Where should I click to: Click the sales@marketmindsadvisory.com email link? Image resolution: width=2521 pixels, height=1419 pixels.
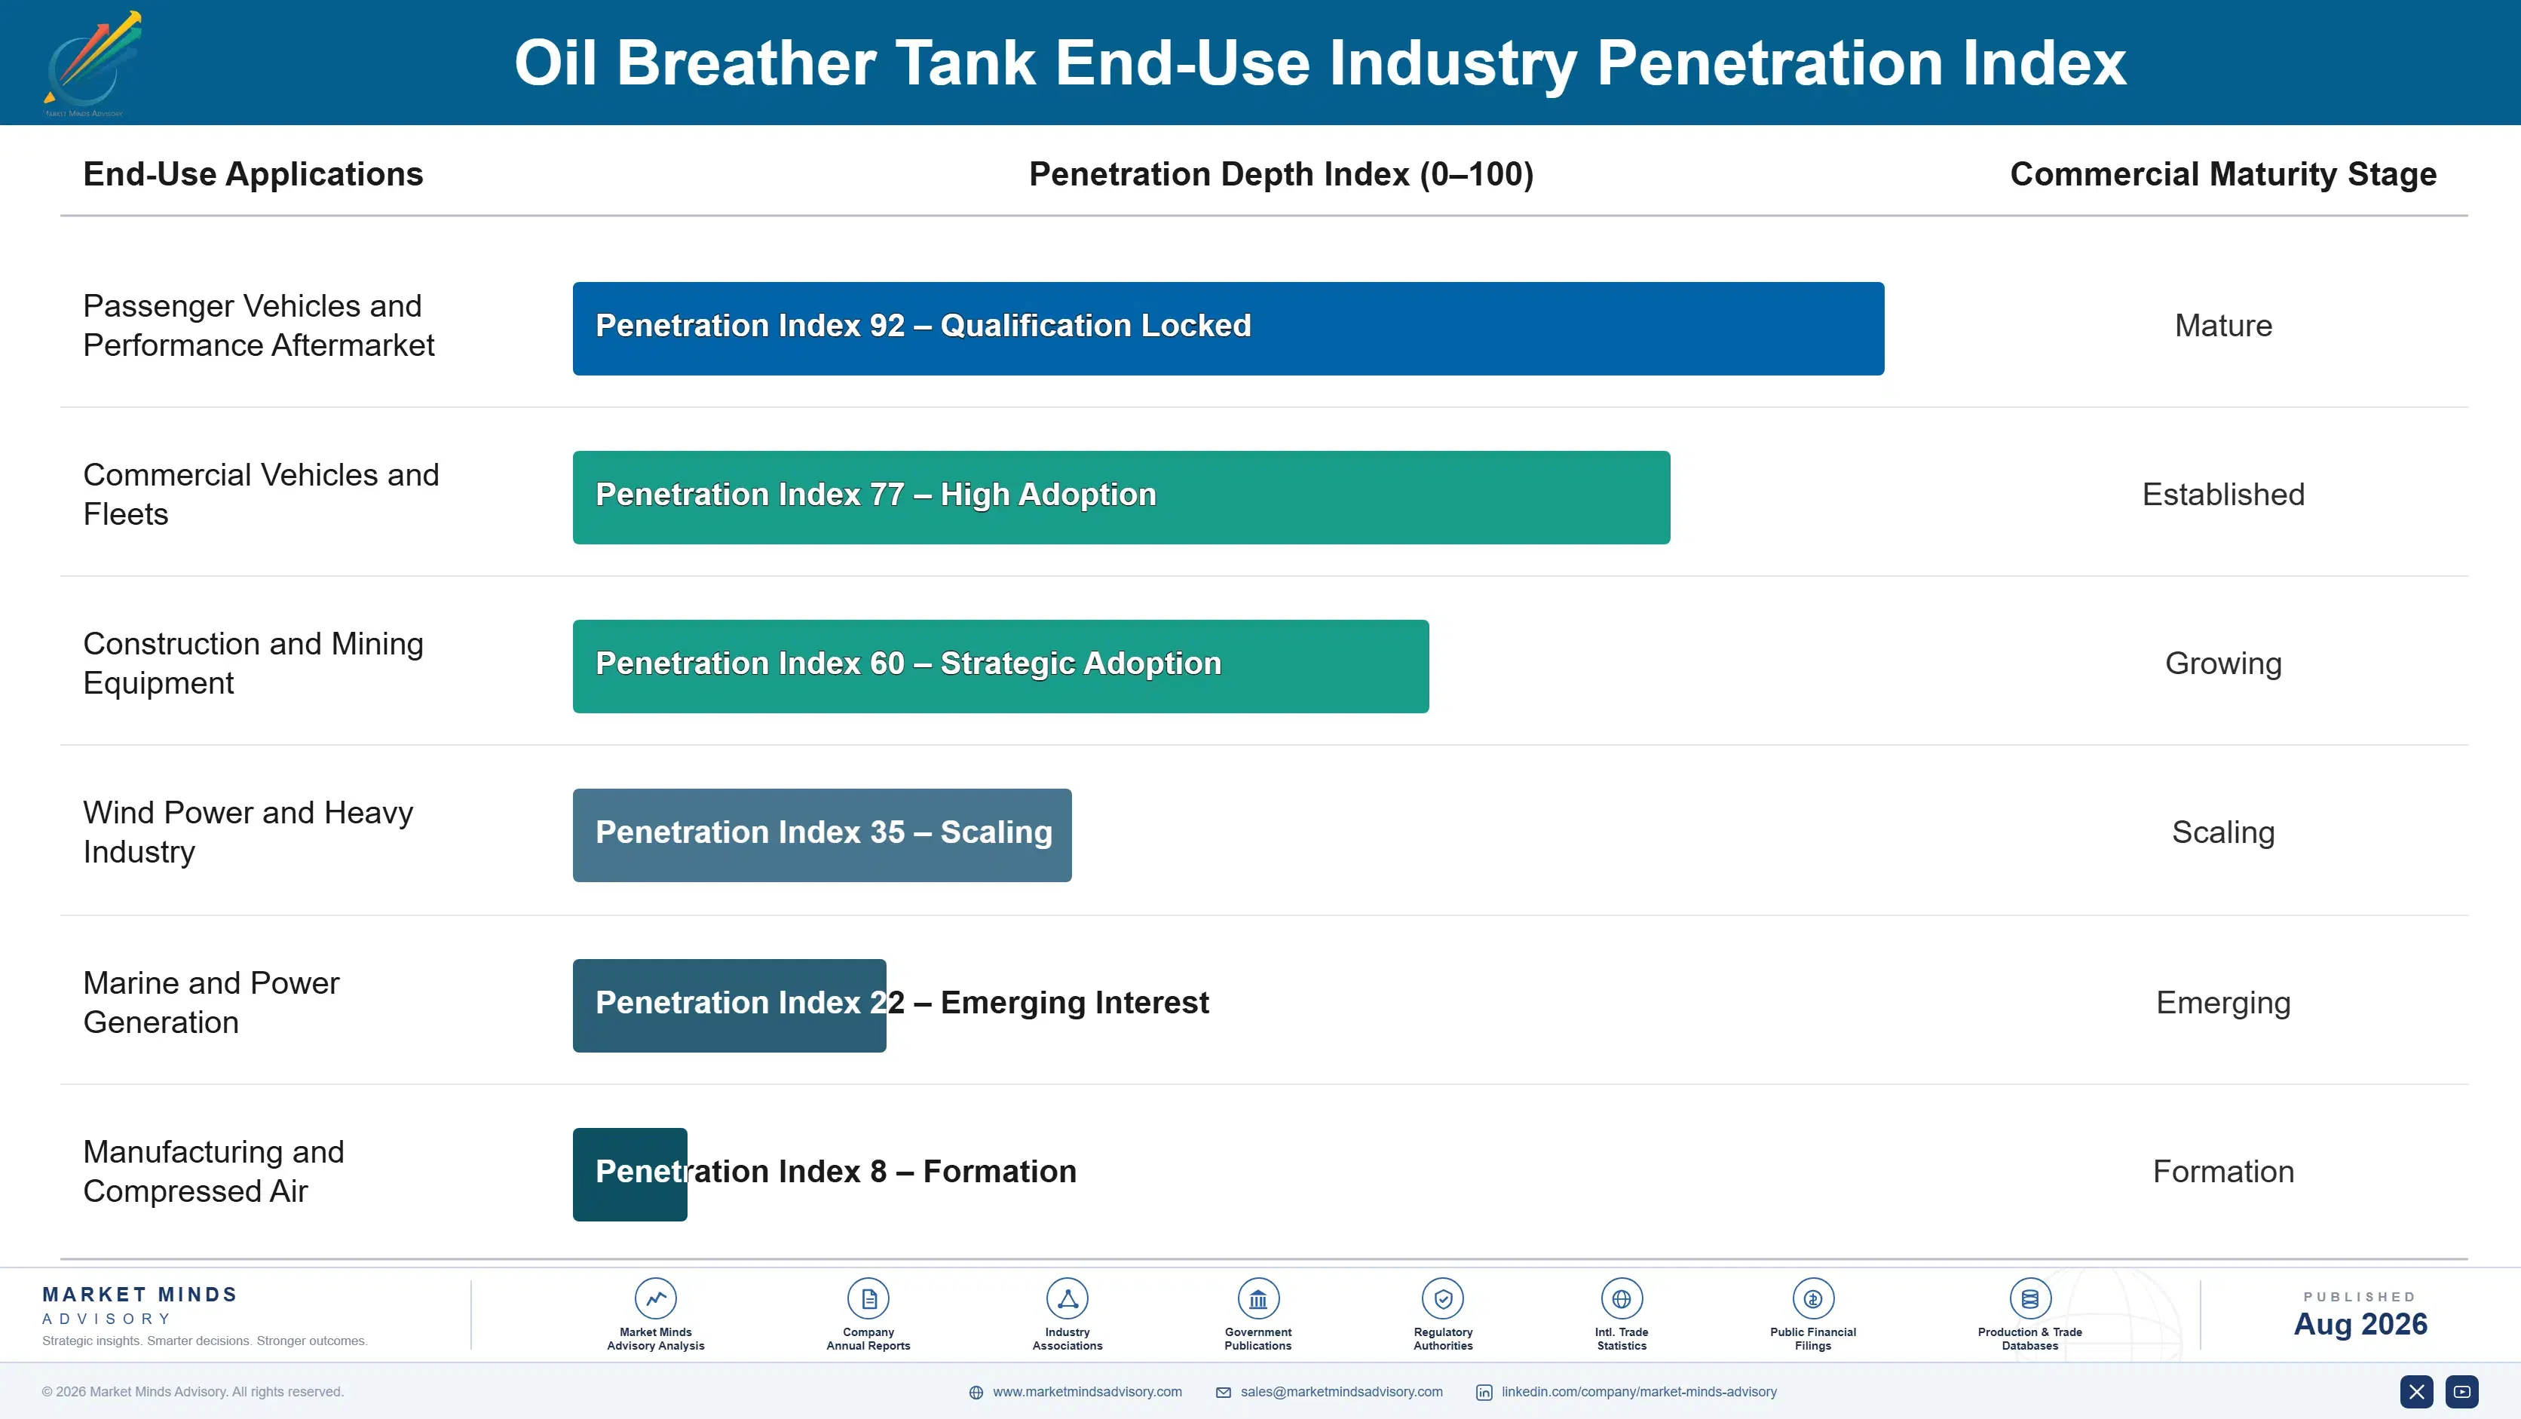[x=1342, y=1392]
